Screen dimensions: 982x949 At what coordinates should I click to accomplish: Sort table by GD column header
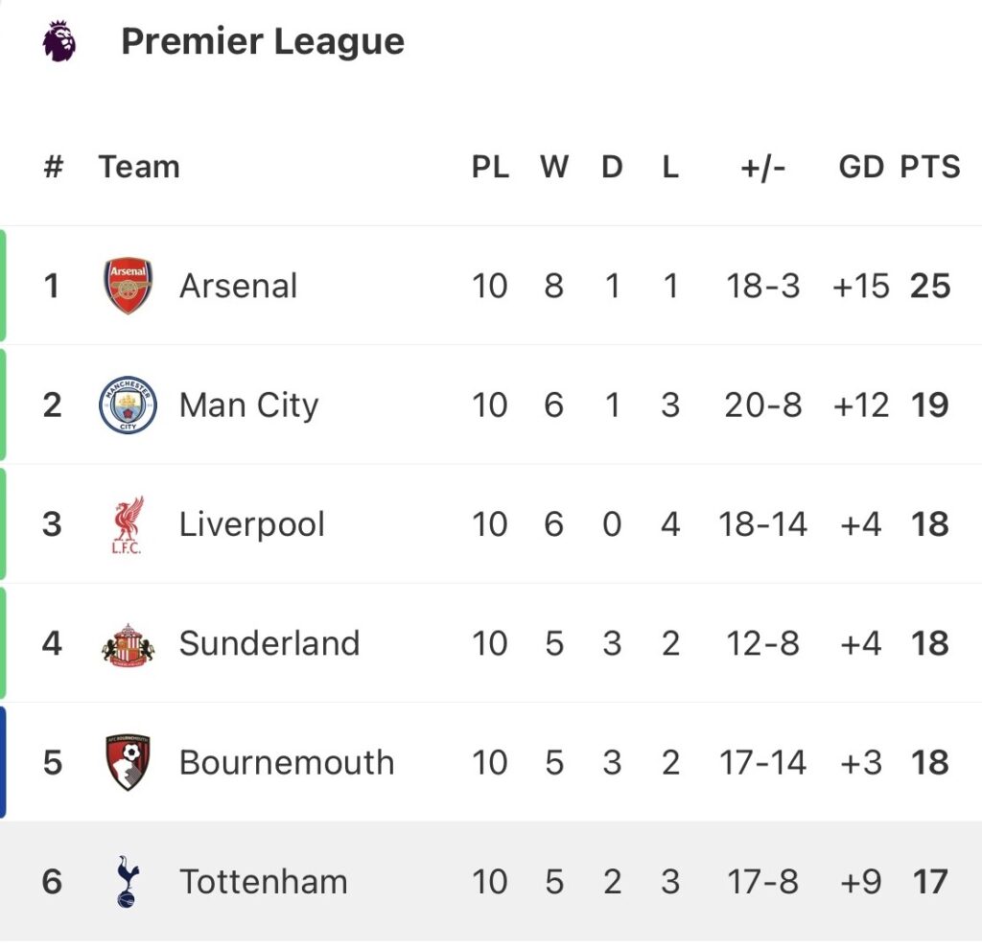tap(860, 167)
